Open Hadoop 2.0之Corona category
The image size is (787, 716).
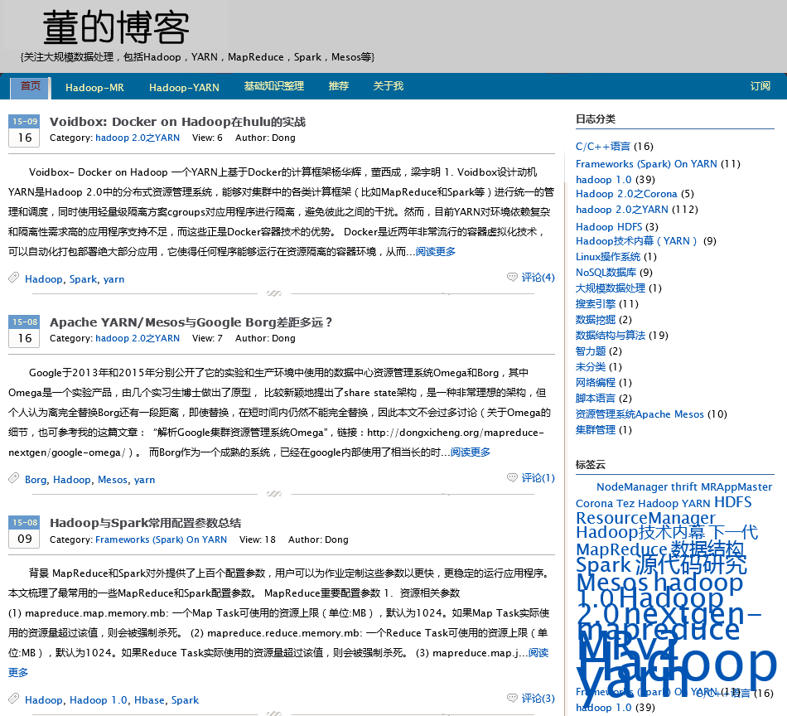626,194
